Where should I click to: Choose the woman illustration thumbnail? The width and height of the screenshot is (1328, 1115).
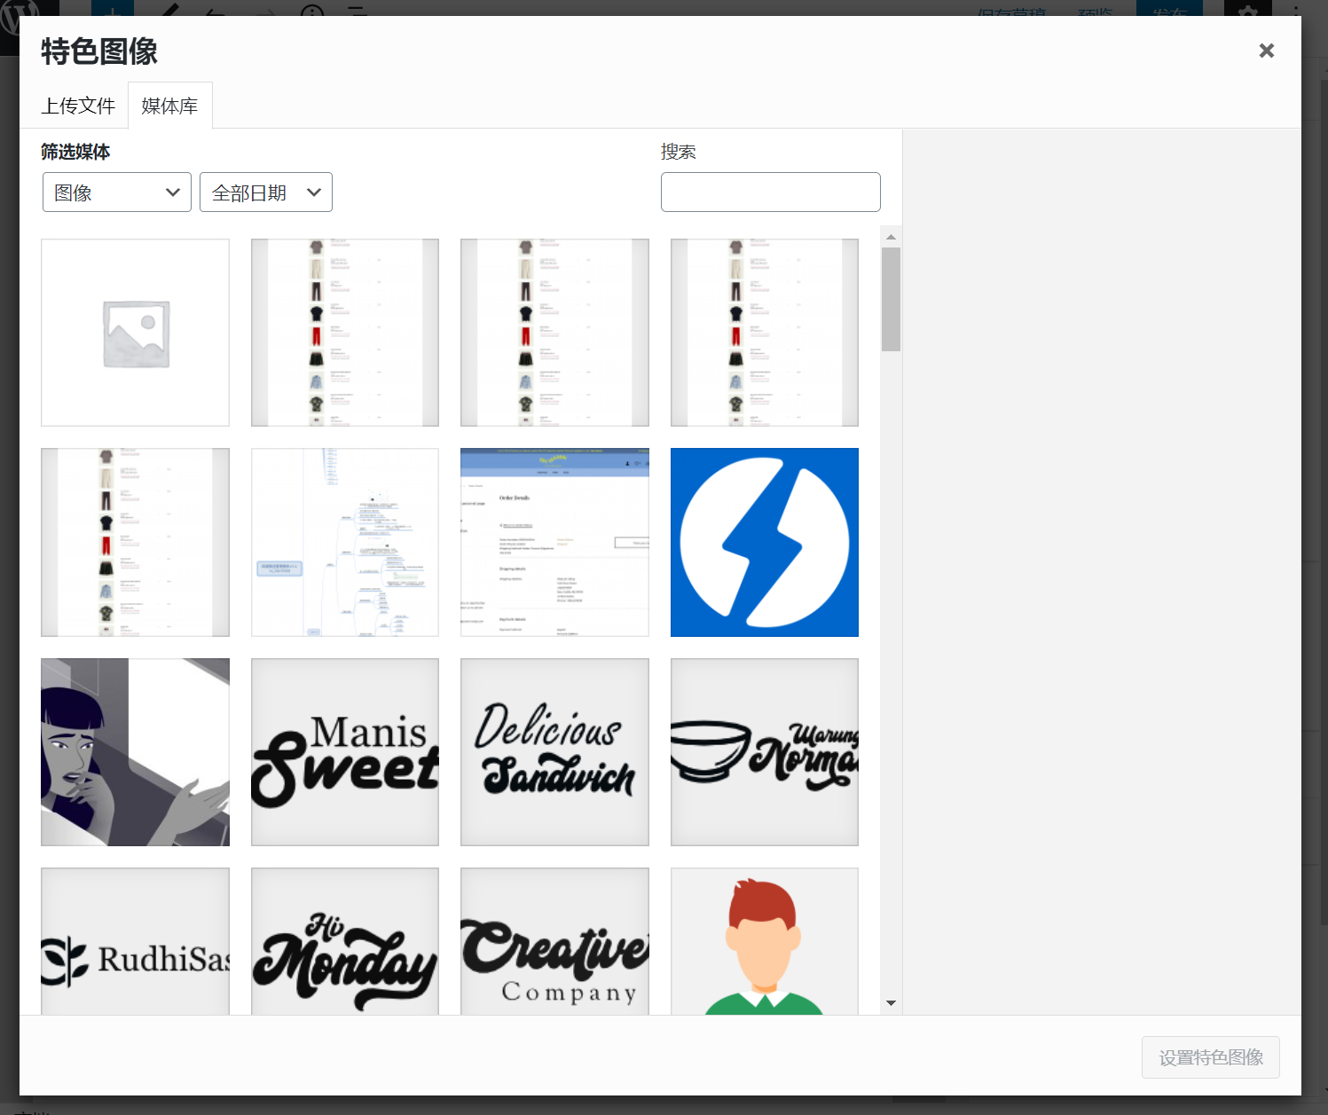click(135, 752)
